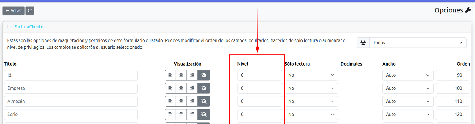Open Sólo lectura dropdown for Serie row
This screenshot has height=124, width=475.
[x=311, y=114]
